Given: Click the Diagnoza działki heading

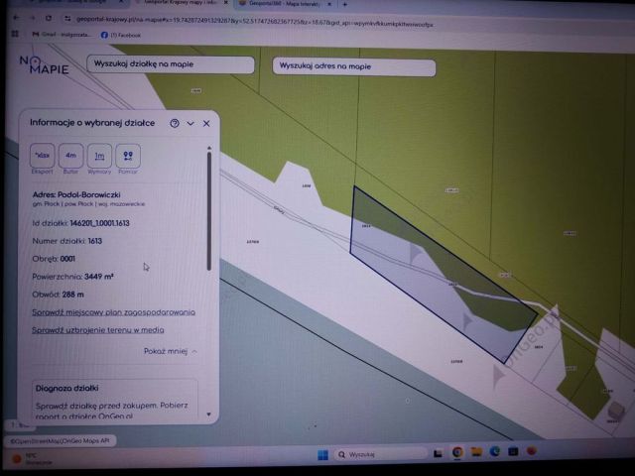Looking at the screenshot, I should click(66, 388).
